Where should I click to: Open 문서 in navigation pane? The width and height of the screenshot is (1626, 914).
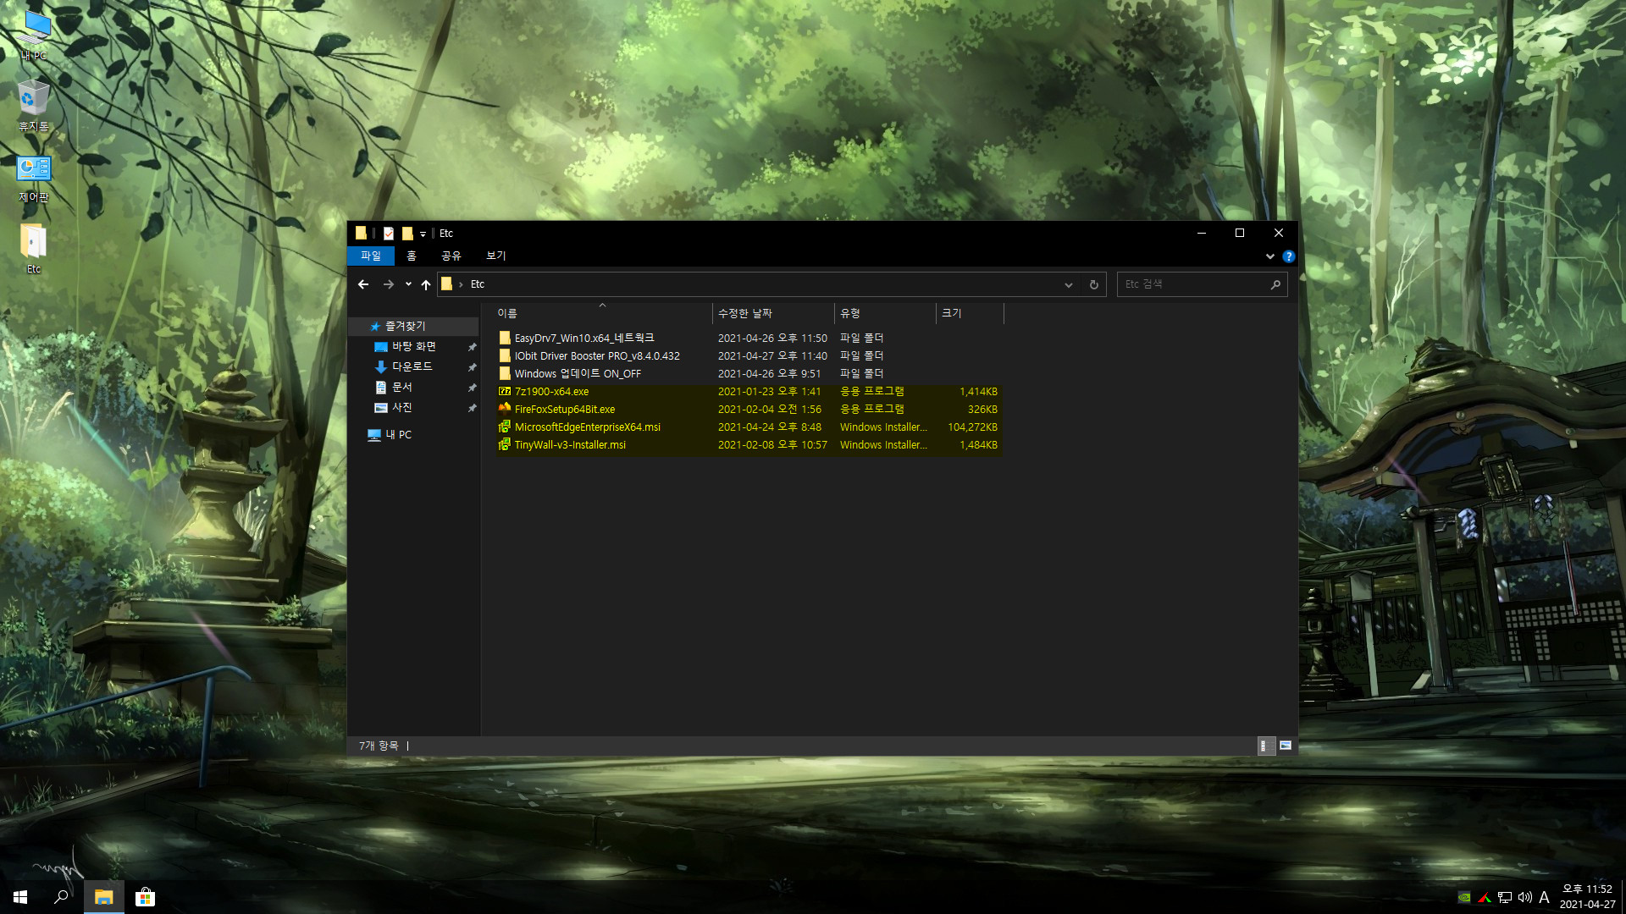point(402,388)
